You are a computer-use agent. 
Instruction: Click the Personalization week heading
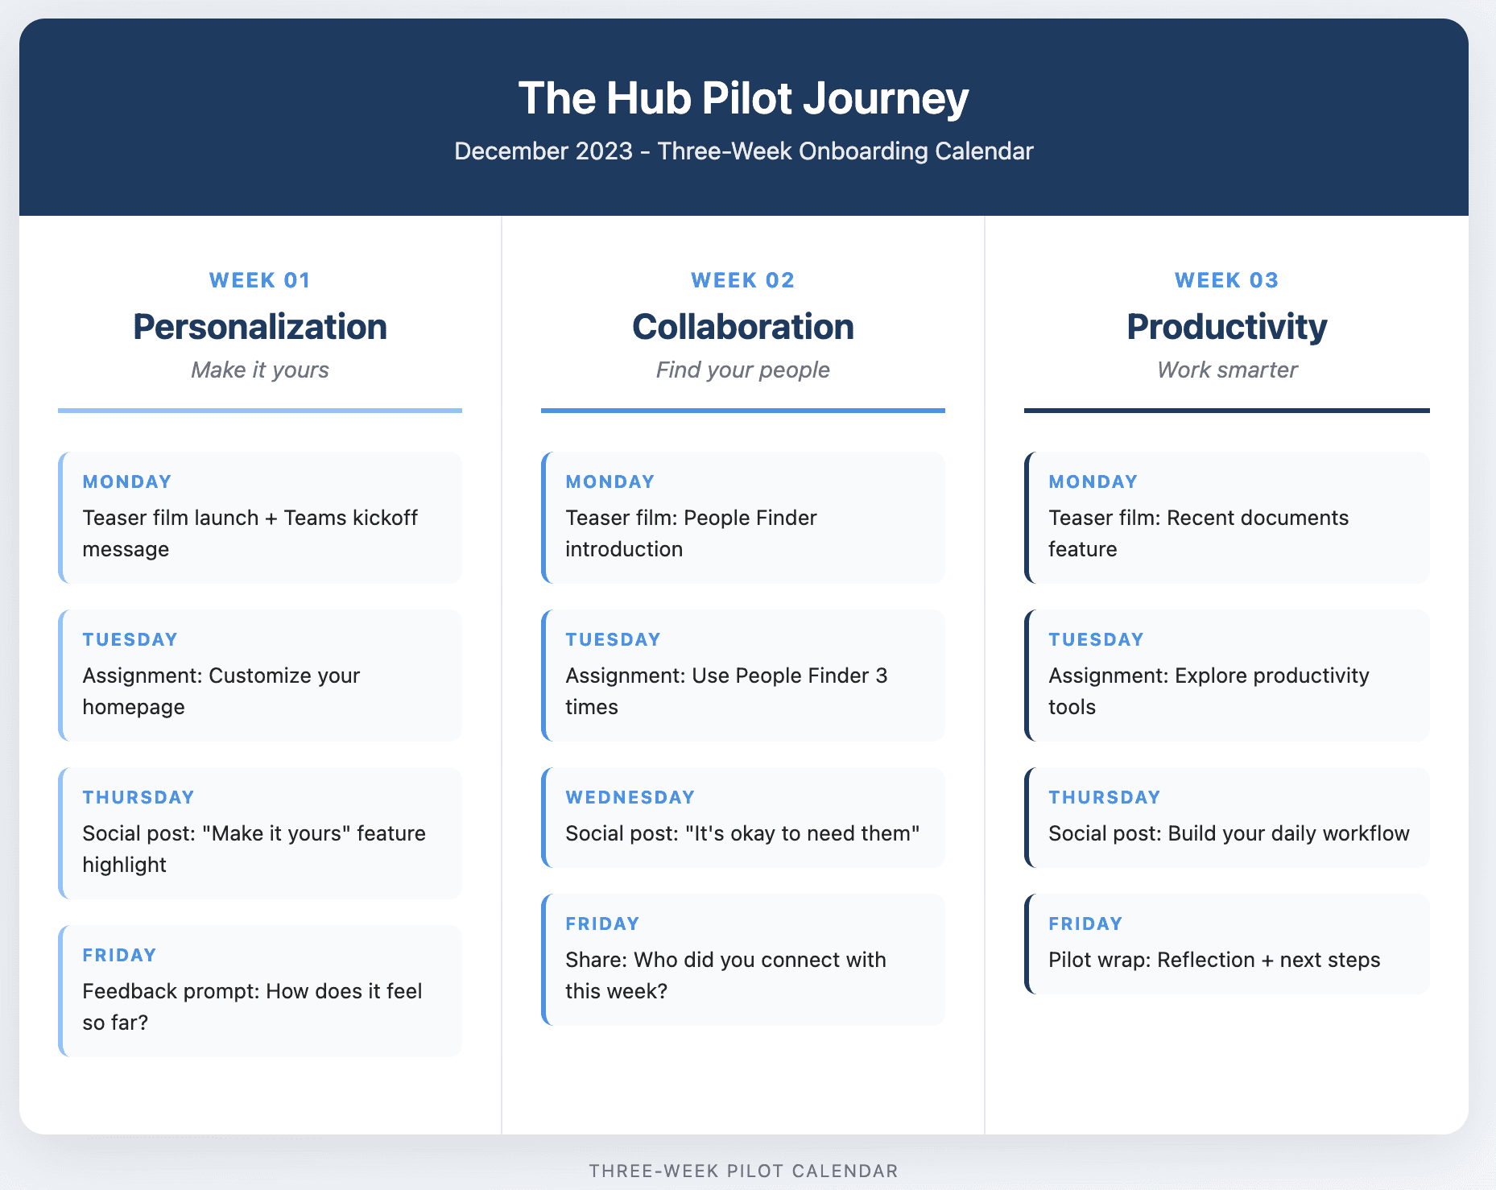pos(260,327)
